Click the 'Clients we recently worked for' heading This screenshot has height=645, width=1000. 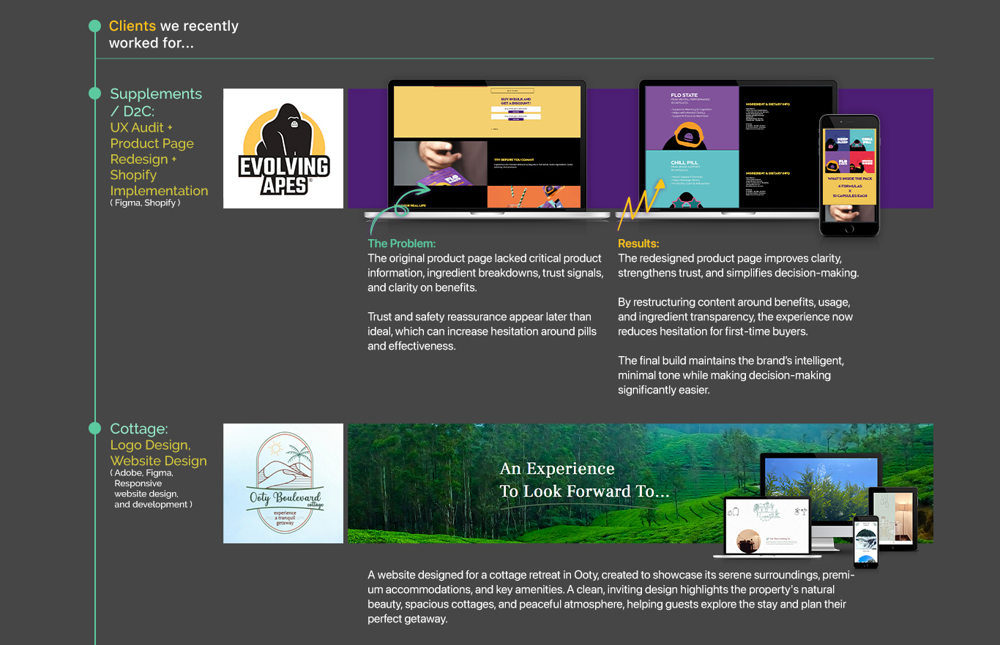coord(173,34)
